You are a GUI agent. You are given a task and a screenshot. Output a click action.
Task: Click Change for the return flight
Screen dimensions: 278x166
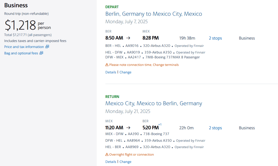coord(125,162)
